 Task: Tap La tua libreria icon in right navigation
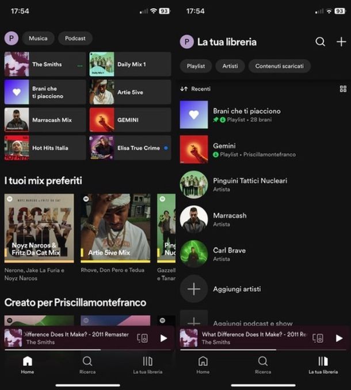coord(323,361)
